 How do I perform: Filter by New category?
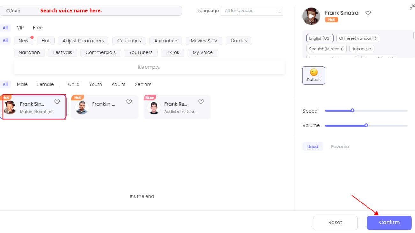(23, 41)
